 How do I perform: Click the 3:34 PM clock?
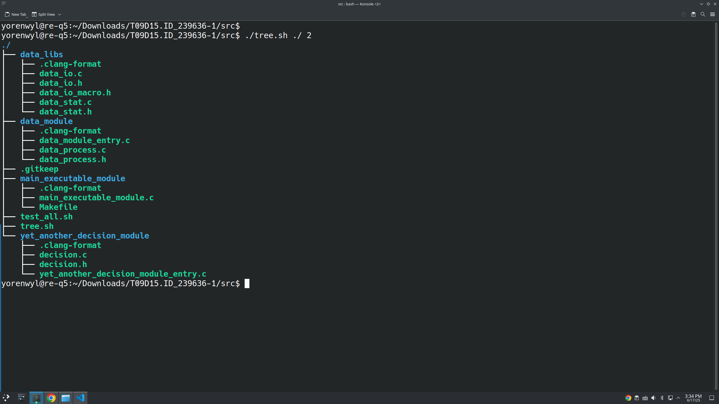(x=693, y=398)
